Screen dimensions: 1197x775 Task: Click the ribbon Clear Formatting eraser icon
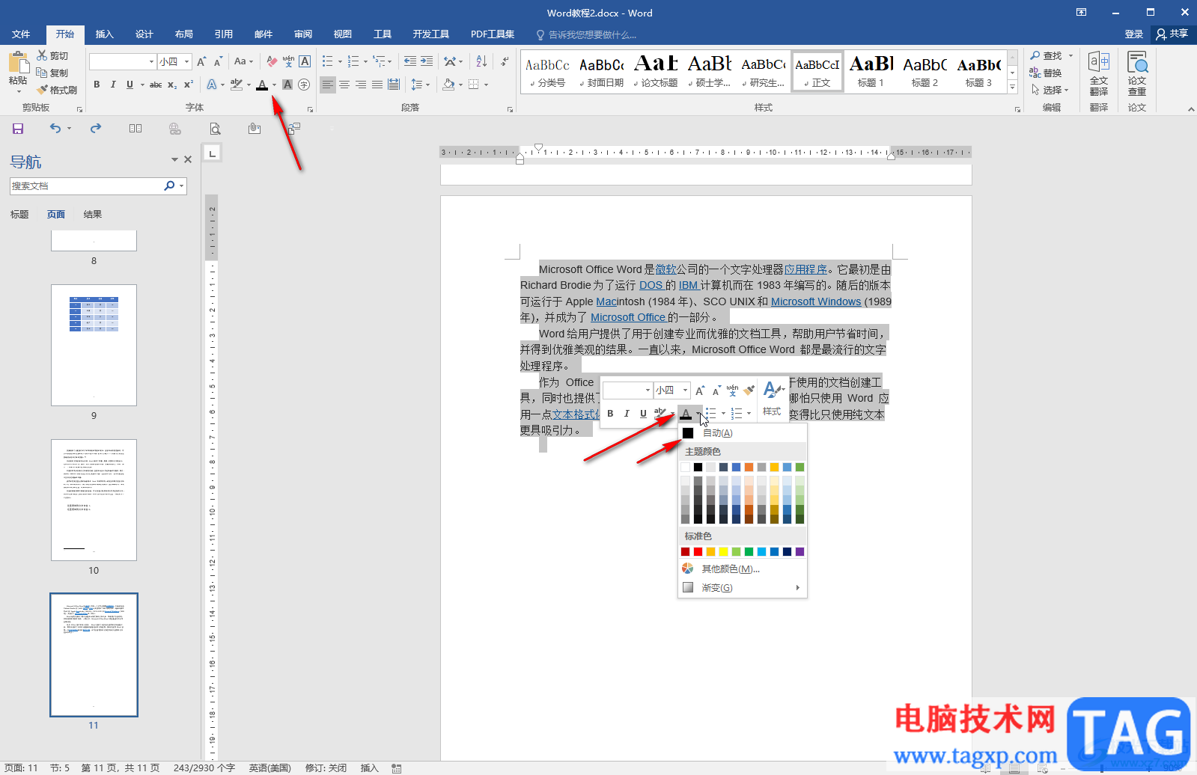(272, 61)
